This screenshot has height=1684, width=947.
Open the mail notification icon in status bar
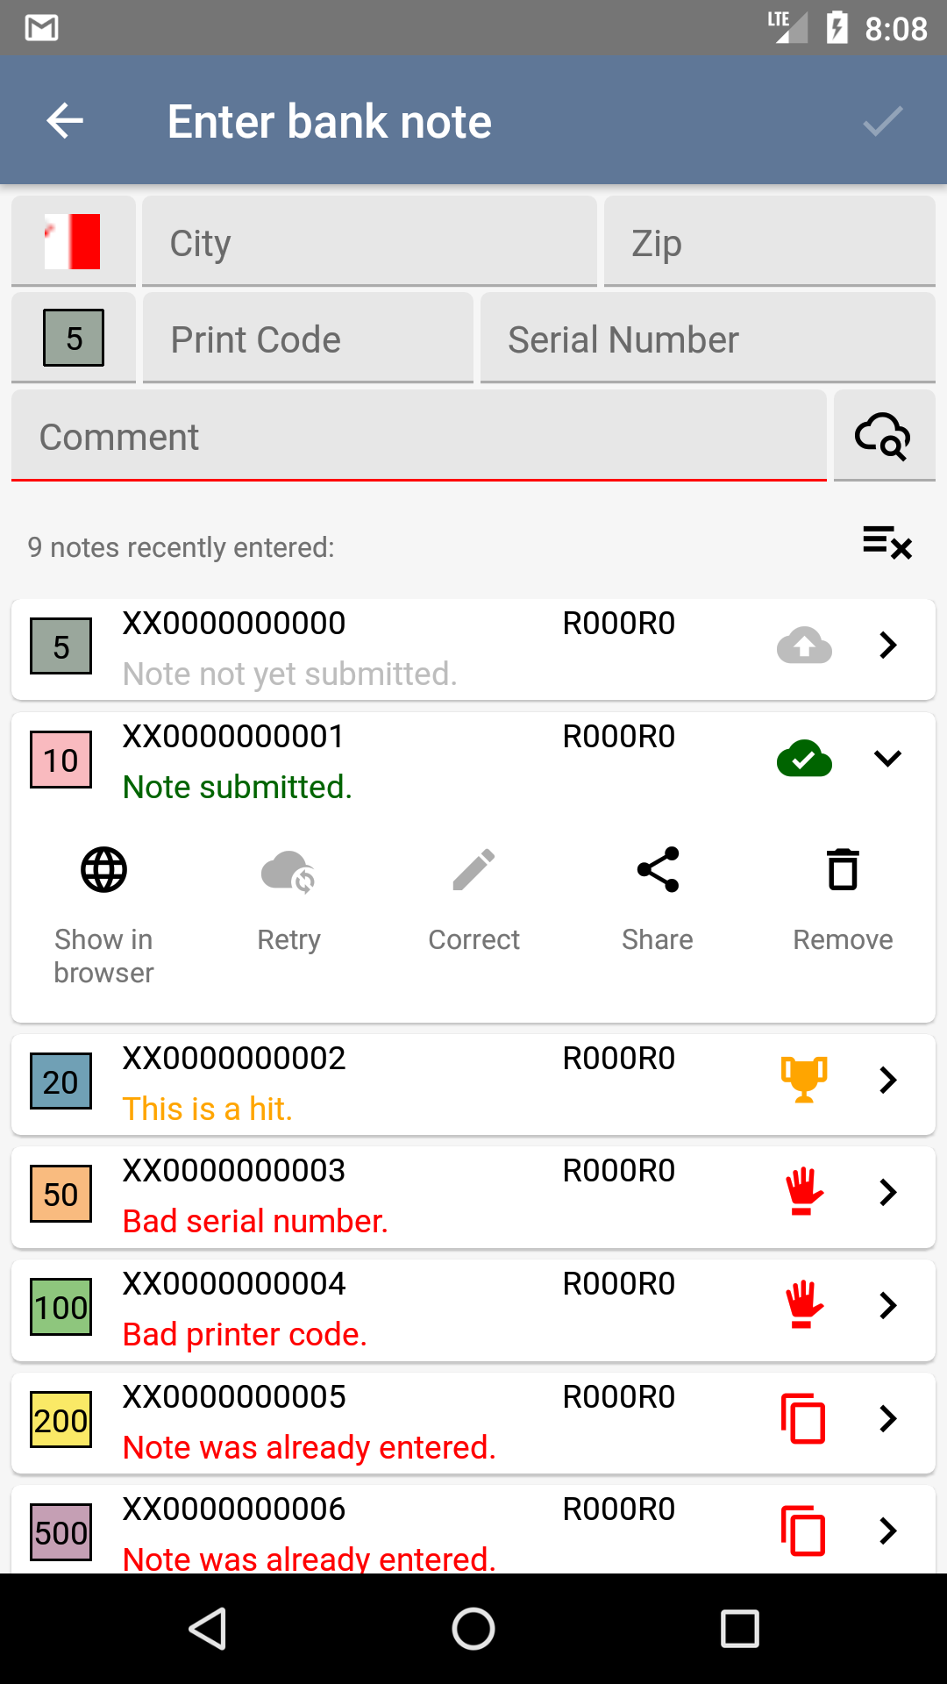point(41,28)
